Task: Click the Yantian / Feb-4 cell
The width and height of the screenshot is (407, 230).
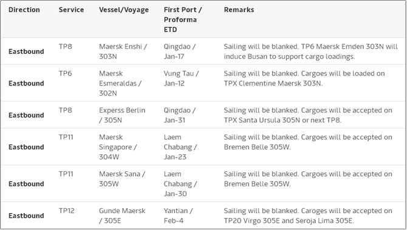Action: point(178,215)
